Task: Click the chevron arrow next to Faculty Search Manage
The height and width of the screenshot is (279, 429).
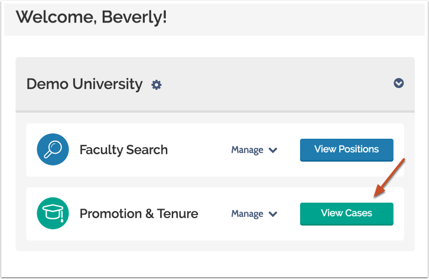Action: point(273,150)
